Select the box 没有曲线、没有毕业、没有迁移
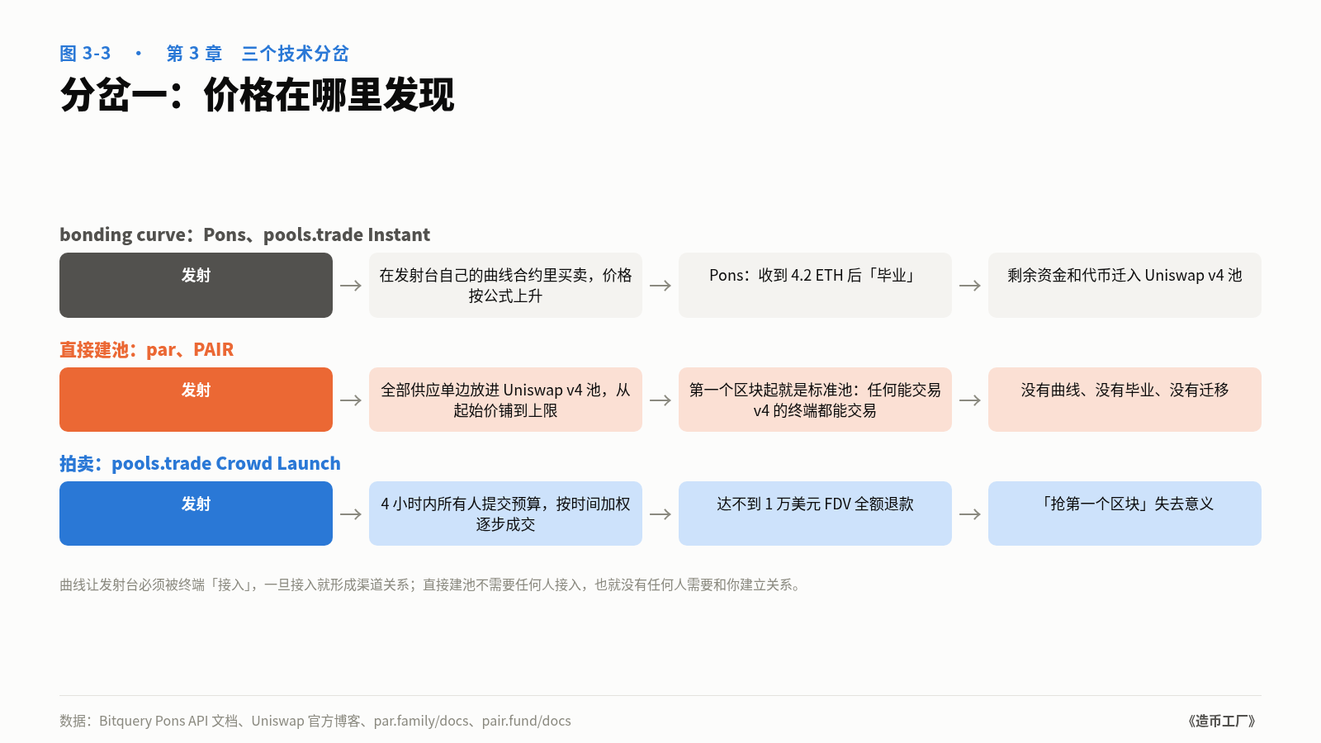 click(1125, 400)
